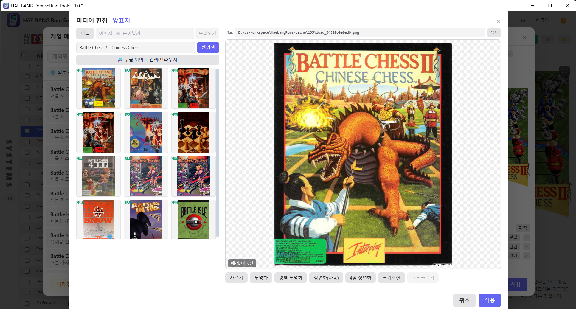This screenshot has height=309, width=576.
Task: Close the background 게임 메 dialog
Action: pyautogui.click(x=524, y=38)
